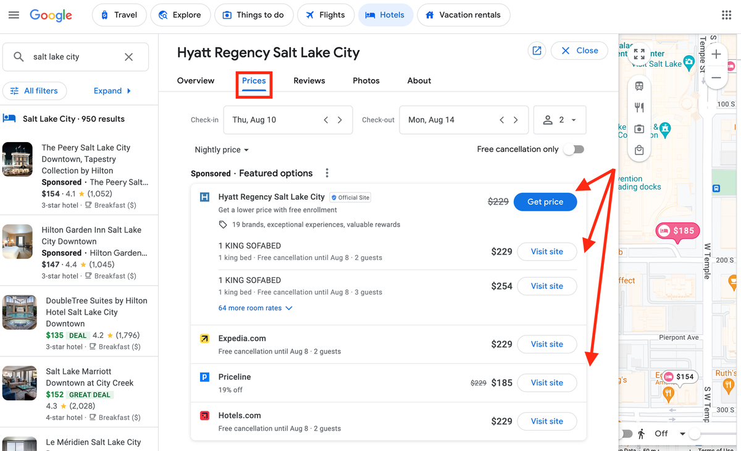Click the Expedia.com logo icon
This screenshot has height=451, width=741.
pos(204,339)
